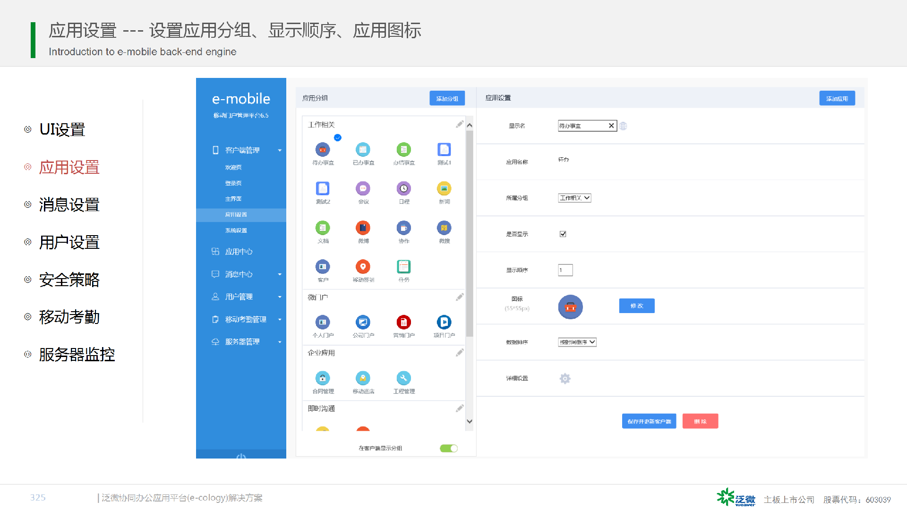The height and width of the screenshot is (510, 907).
Task: Click the 保存并更新客户端 button
Action: (649, 421)
